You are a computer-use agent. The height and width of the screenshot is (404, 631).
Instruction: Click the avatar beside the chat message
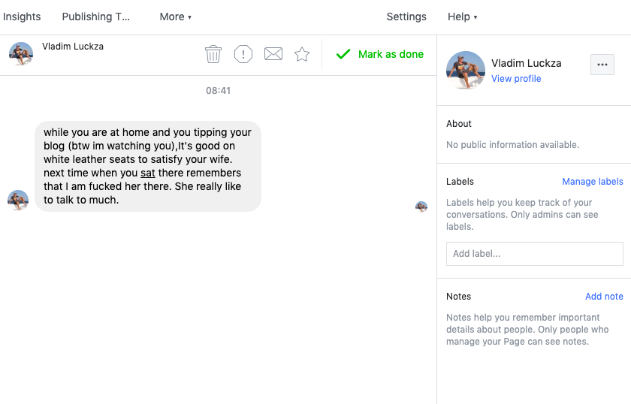coord(18,200)
